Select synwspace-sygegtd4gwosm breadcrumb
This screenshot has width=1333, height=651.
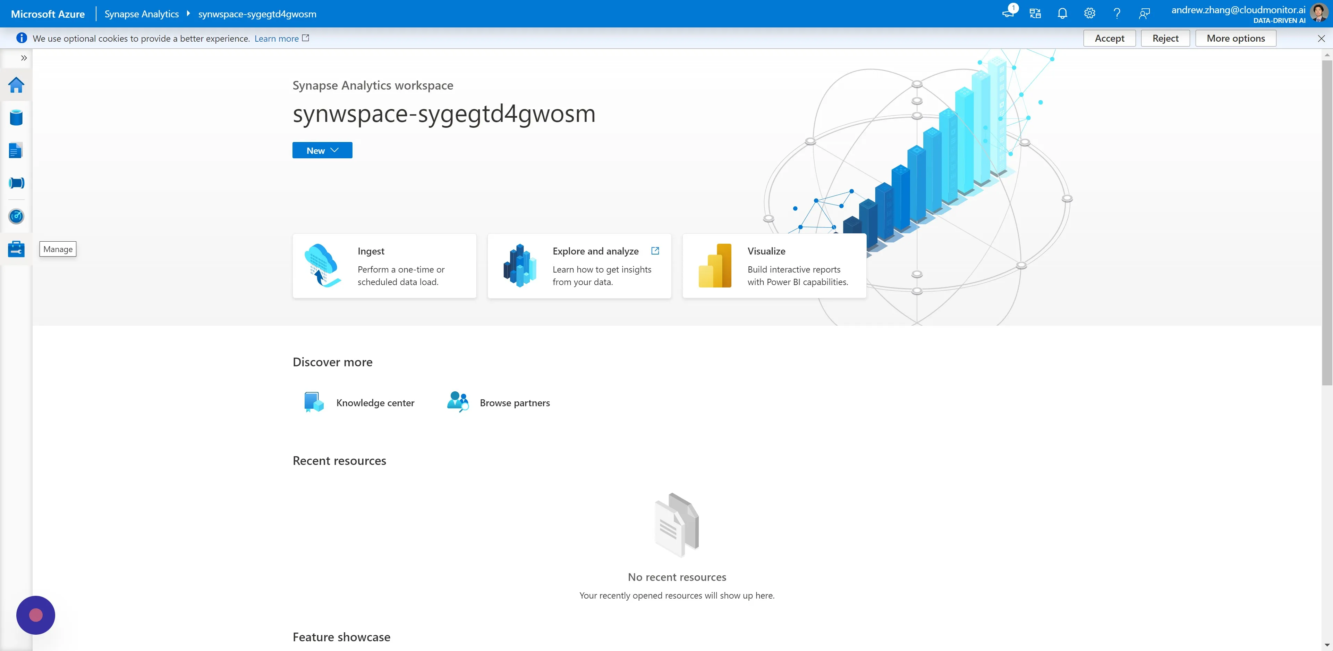pos(257,14)
